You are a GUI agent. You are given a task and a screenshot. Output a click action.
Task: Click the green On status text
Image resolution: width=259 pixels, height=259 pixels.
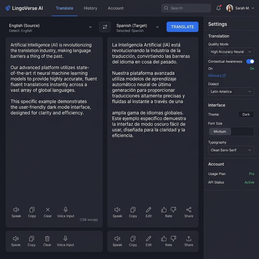pyautogui.click(x=252, y=68)
